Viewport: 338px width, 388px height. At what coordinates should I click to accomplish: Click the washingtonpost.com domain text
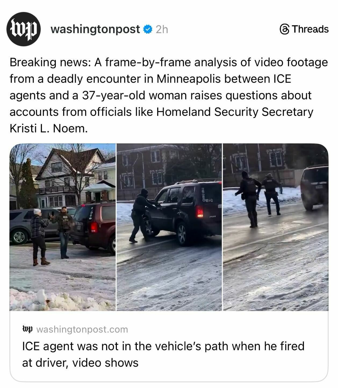tap(82, 329)
